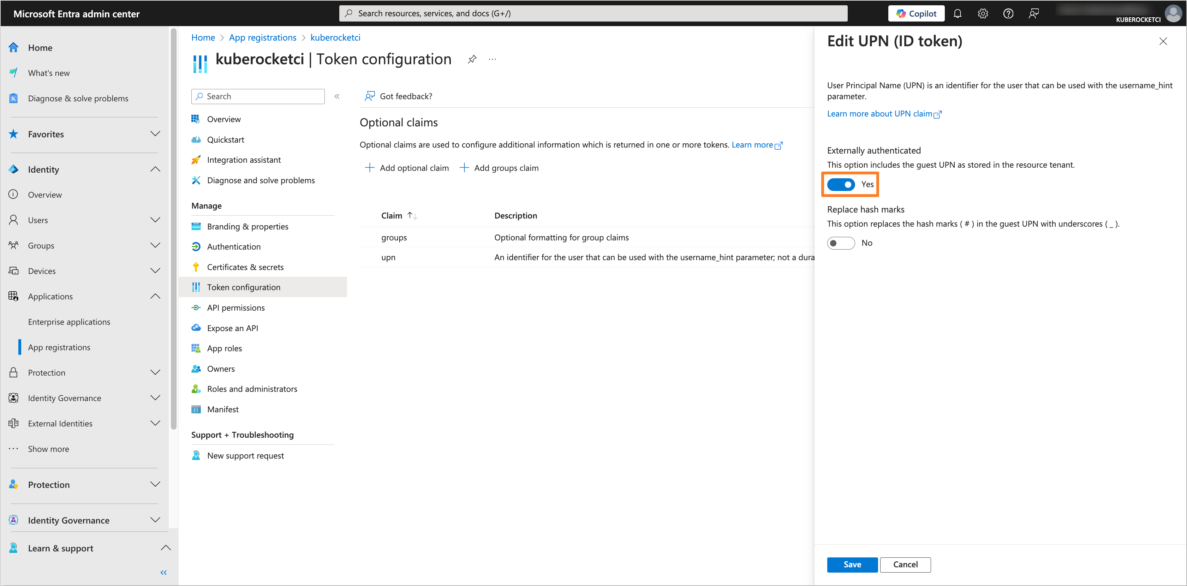Viewport: 1187px width, 586px height.
Task: Sort the claims table by Claim column
Action: [x=399, y=215]
